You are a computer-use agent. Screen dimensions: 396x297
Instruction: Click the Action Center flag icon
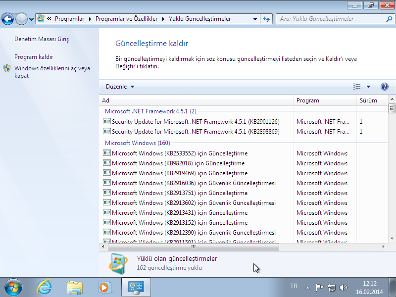(x=320, y=287)
